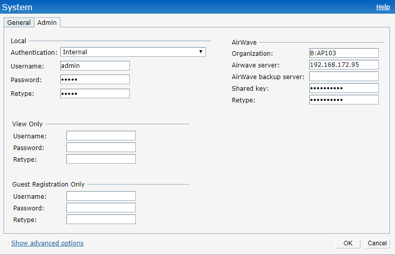Click the AirWave Retype shared key field
This screenshot has width=395, height=255.
(344, 100)
